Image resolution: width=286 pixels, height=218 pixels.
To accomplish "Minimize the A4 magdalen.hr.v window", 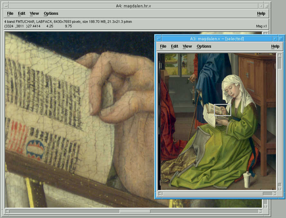I will pos(261,6).
